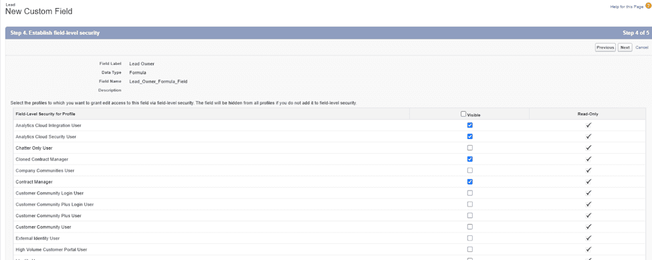Open the help question mark icon
Image resolution: width=652 pixels, height=260 pixels.
(x=648, y=7)
